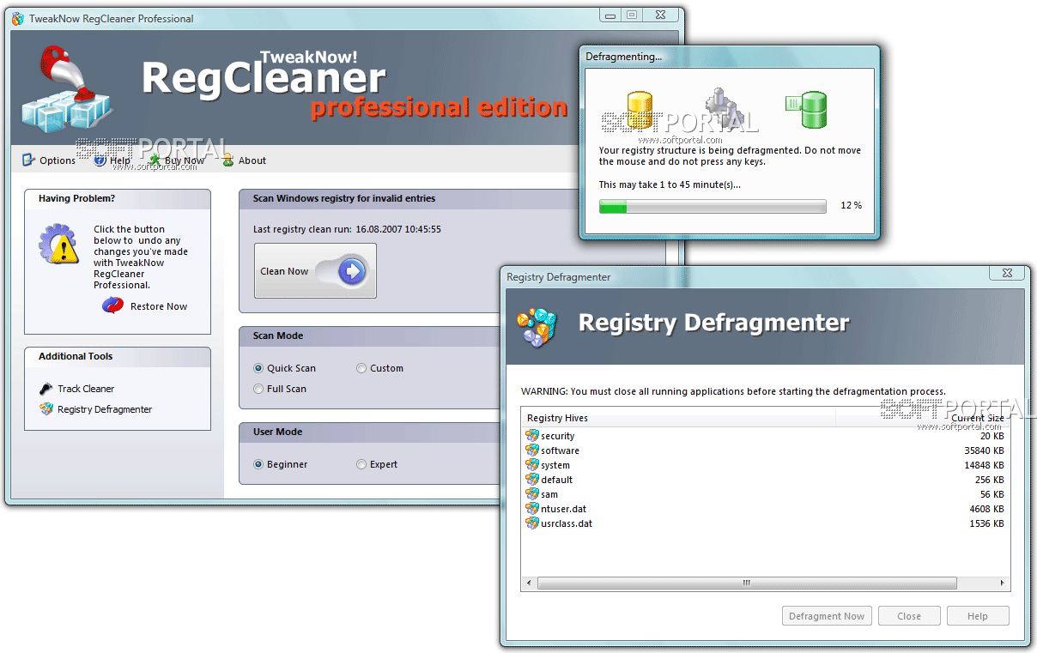The width and height of the screenshot is (1037, 653).
Task: Click the blue arrow on Clean Now
Action: (x=352, y=271)
